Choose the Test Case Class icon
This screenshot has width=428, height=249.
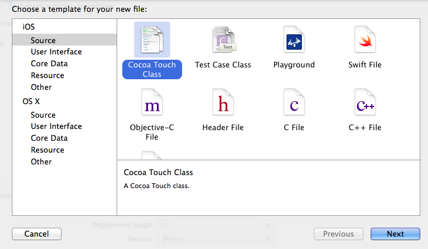point(223,40)
